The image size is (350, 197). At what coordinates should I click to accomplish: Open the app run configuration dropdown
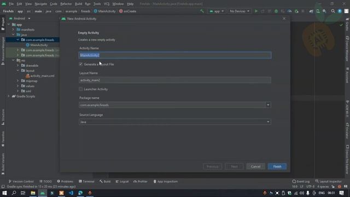[217, 11]
